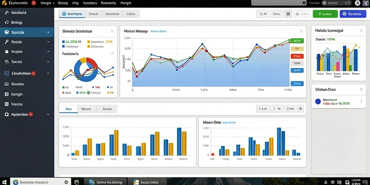
Task: Click the green button in the top toolbar
Action: pos(325,14)
